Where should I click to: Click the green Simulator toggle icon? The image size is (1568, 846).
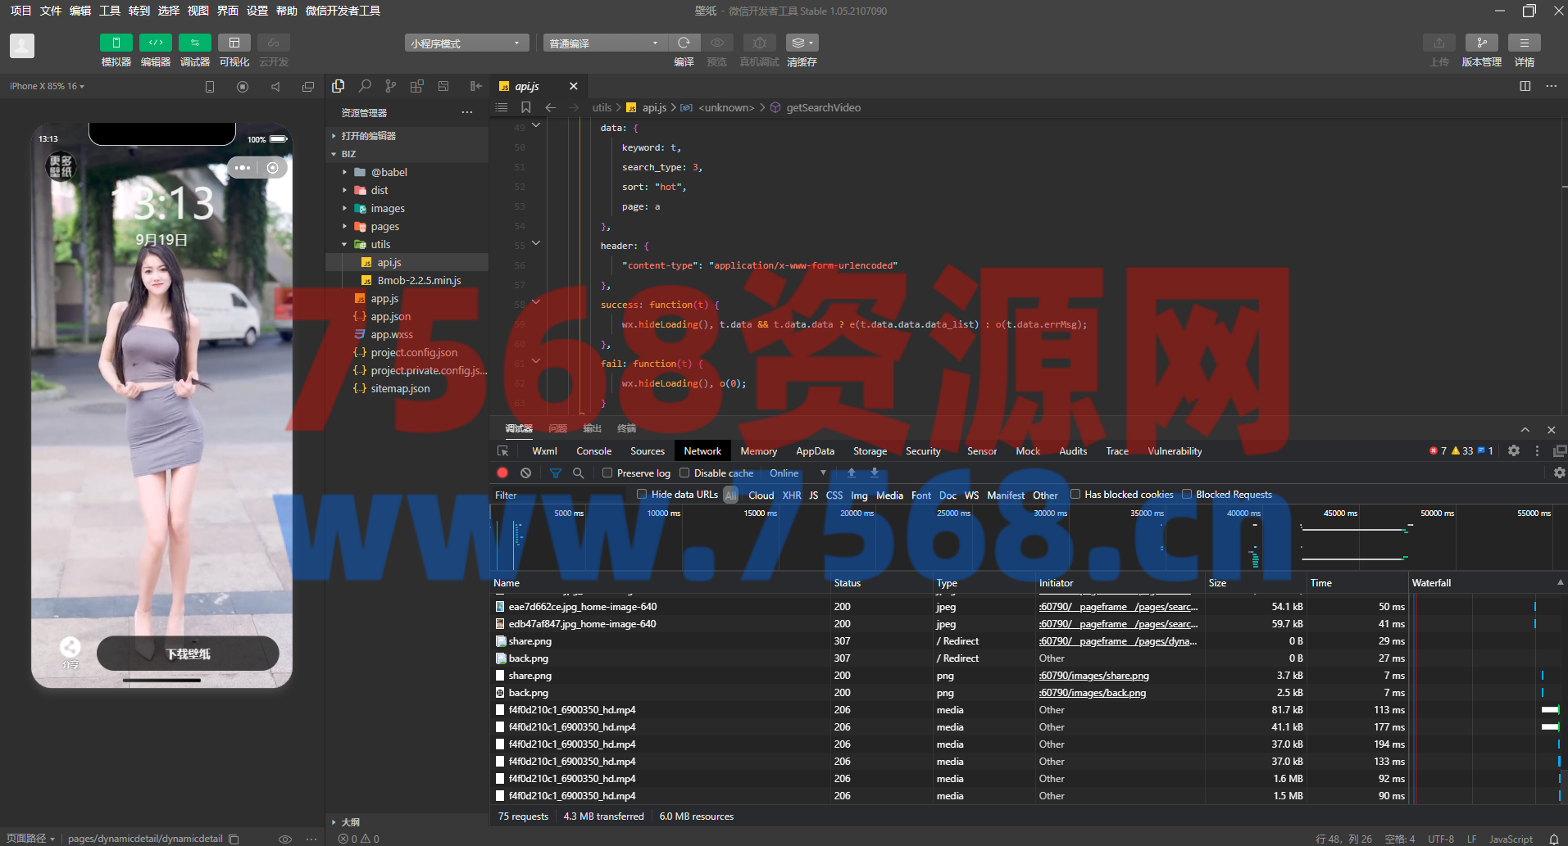(116, 43)
